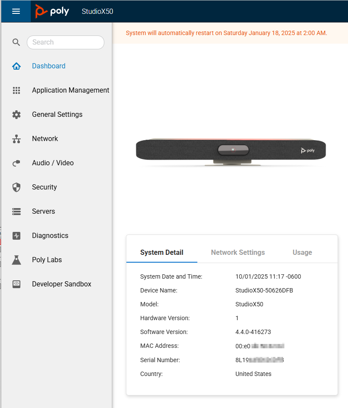Open the Diagnostics panel icon
348x408 pixels.
coord(16,235)
